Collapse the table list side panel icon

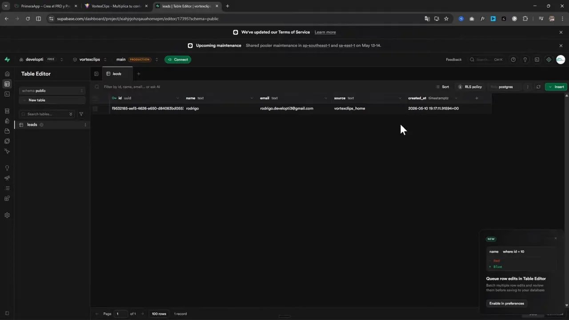[x=96, y=74]
